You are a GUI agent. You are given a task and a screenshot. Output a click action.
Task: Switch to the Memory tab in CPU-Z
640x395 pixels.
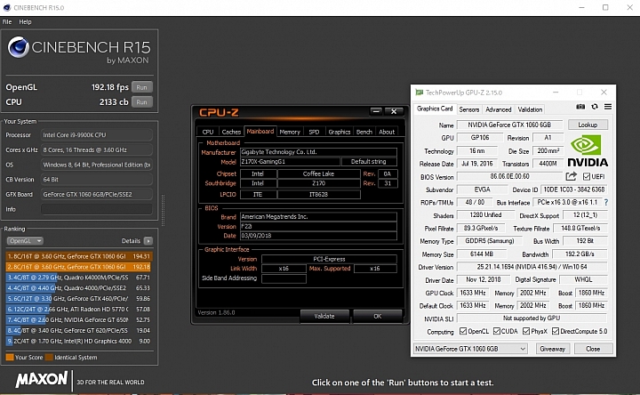click(x=290, y=132)
